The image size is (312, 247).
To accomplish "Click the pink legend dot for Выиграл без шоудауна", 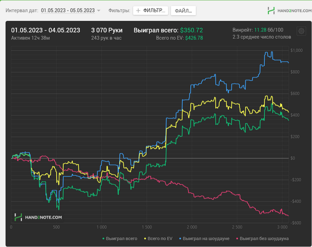I will (237, 239).
